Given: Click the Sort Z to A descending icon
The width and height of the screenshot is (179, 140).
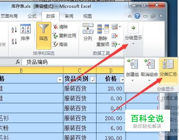Looking at the screenshot, I should pos(14,41).
